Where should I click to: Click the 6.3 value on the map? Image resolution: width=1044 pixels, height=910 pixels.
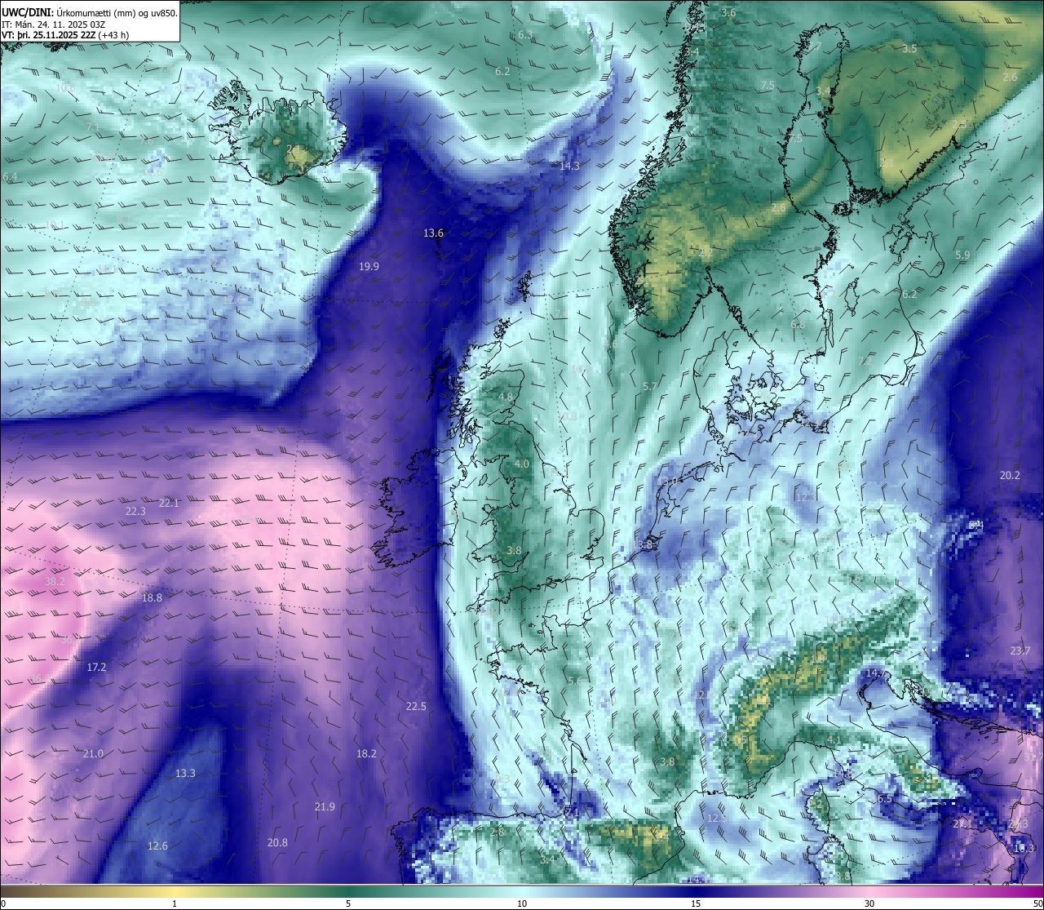pyautogui.click(x=525, y=35)
